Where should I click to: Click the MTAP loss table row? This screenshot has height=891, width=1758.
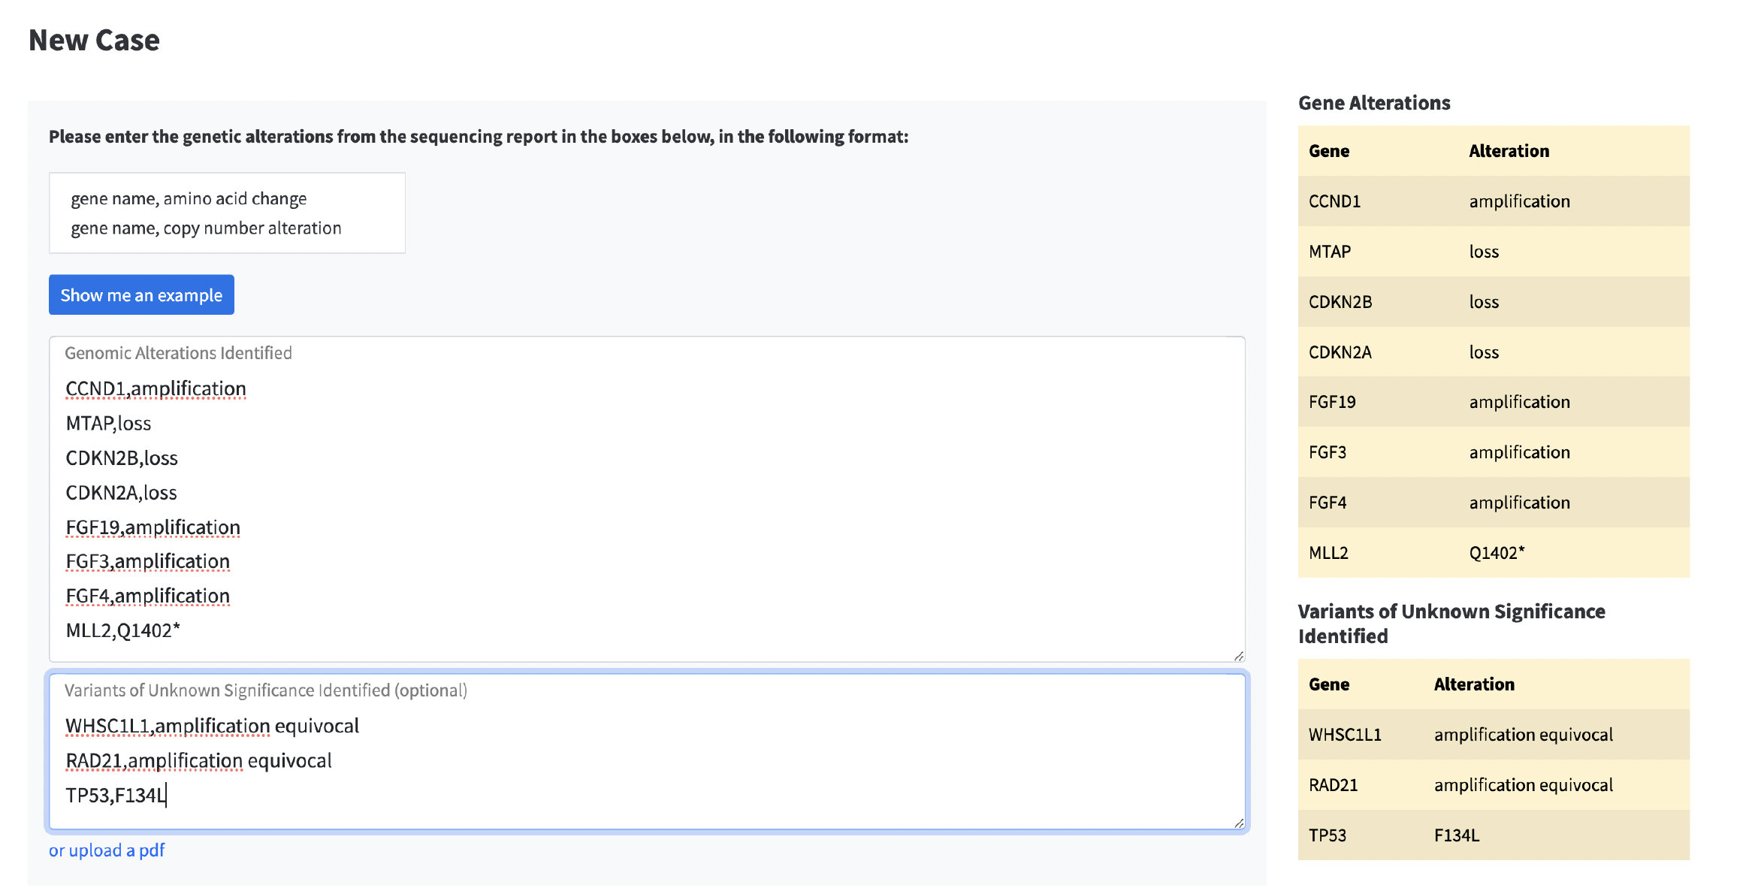1493,252
